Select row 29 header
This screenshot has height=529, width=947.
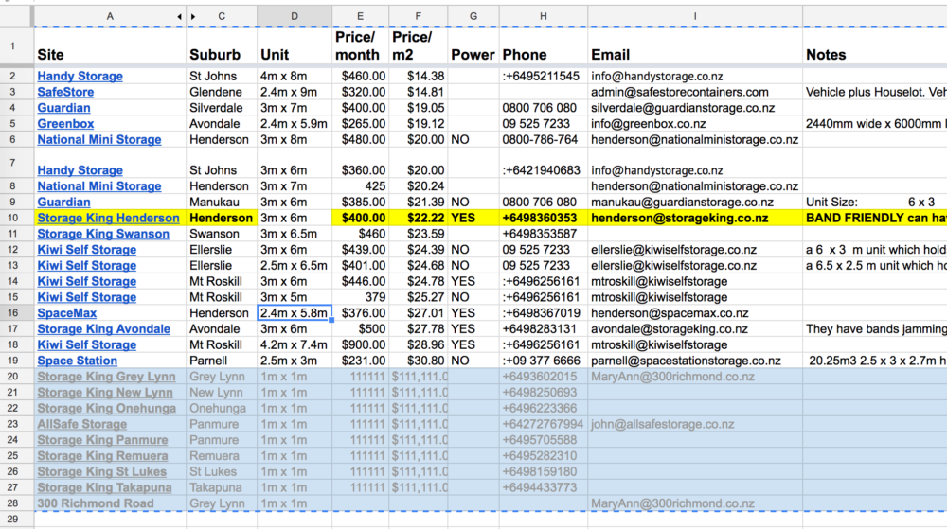pos(12,519)
